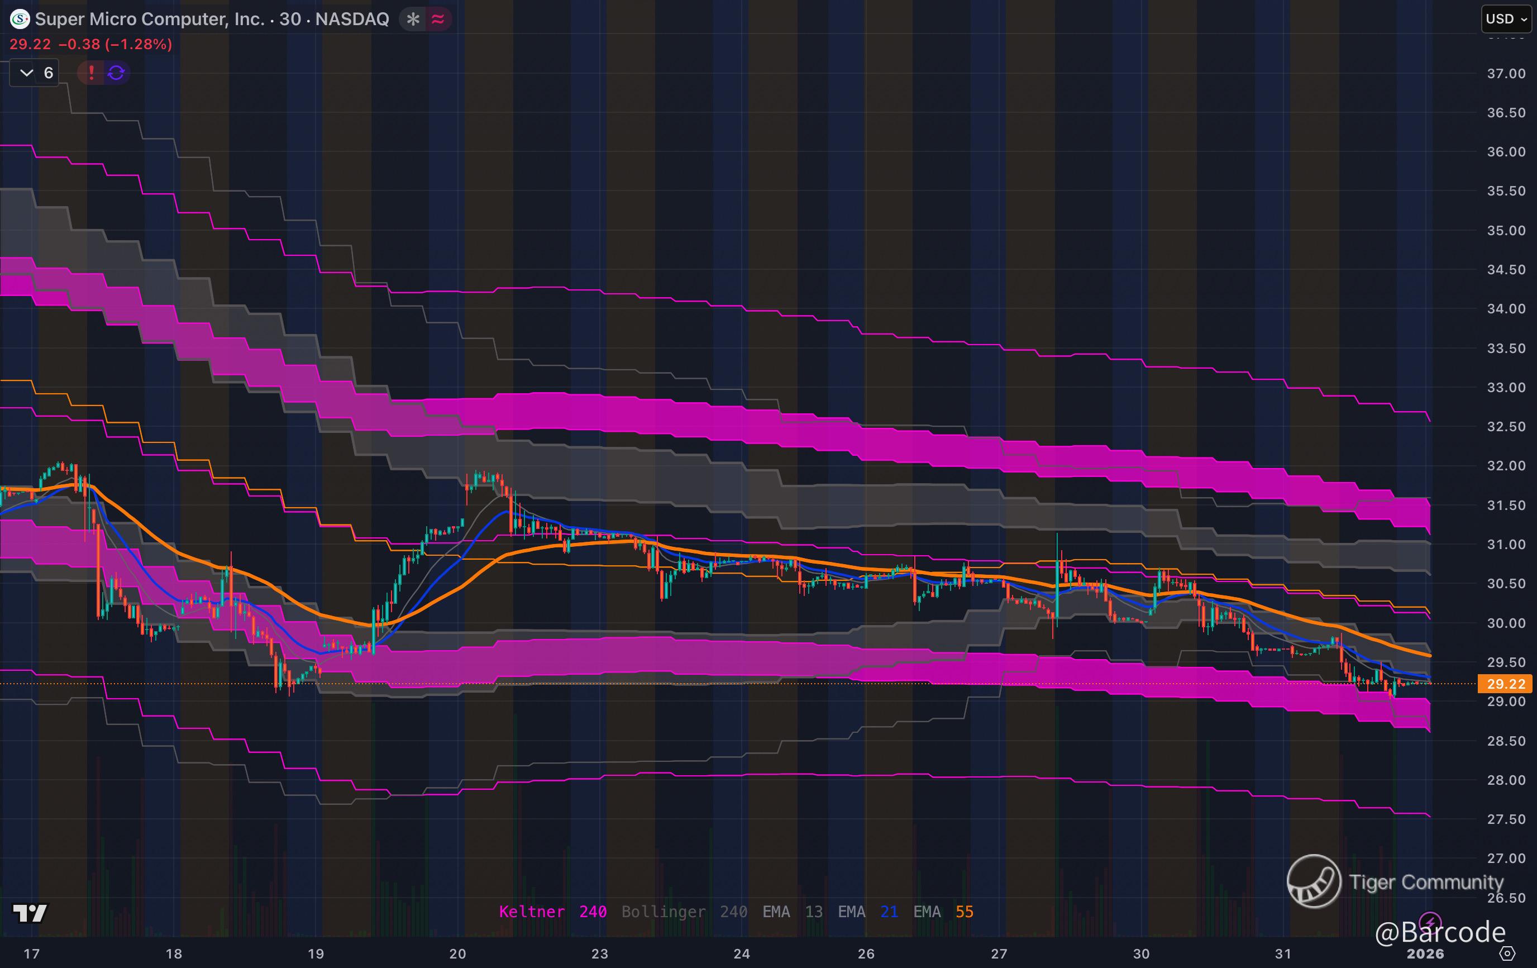This screenshot has width=1537, height=968.
Task: Click the purple refresh arrows icon
Action: click(116, 73)
